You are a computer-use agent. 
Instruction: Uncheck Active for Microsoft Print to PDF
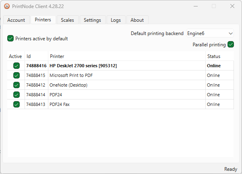(17, 75)
